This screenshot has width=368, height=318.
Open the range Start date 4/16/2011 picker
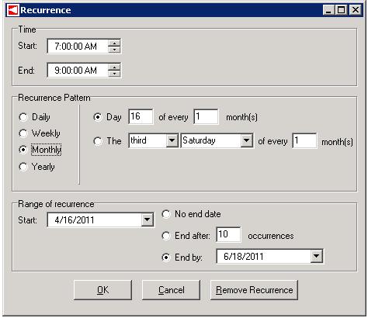click(x=148, y=220)
